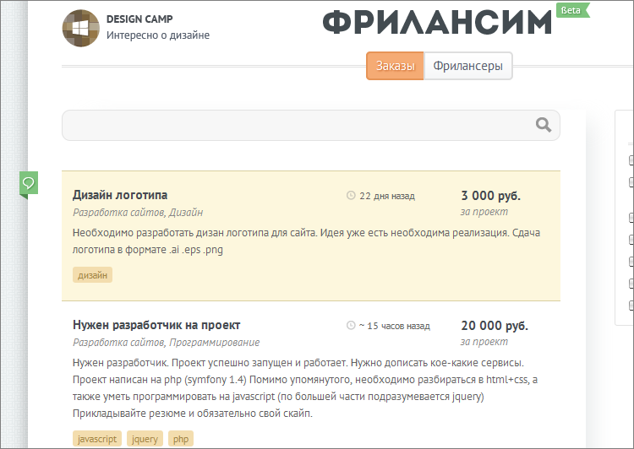
Task: Click category Разработка сайтов, Дизайн
Action: pos(138,213)
